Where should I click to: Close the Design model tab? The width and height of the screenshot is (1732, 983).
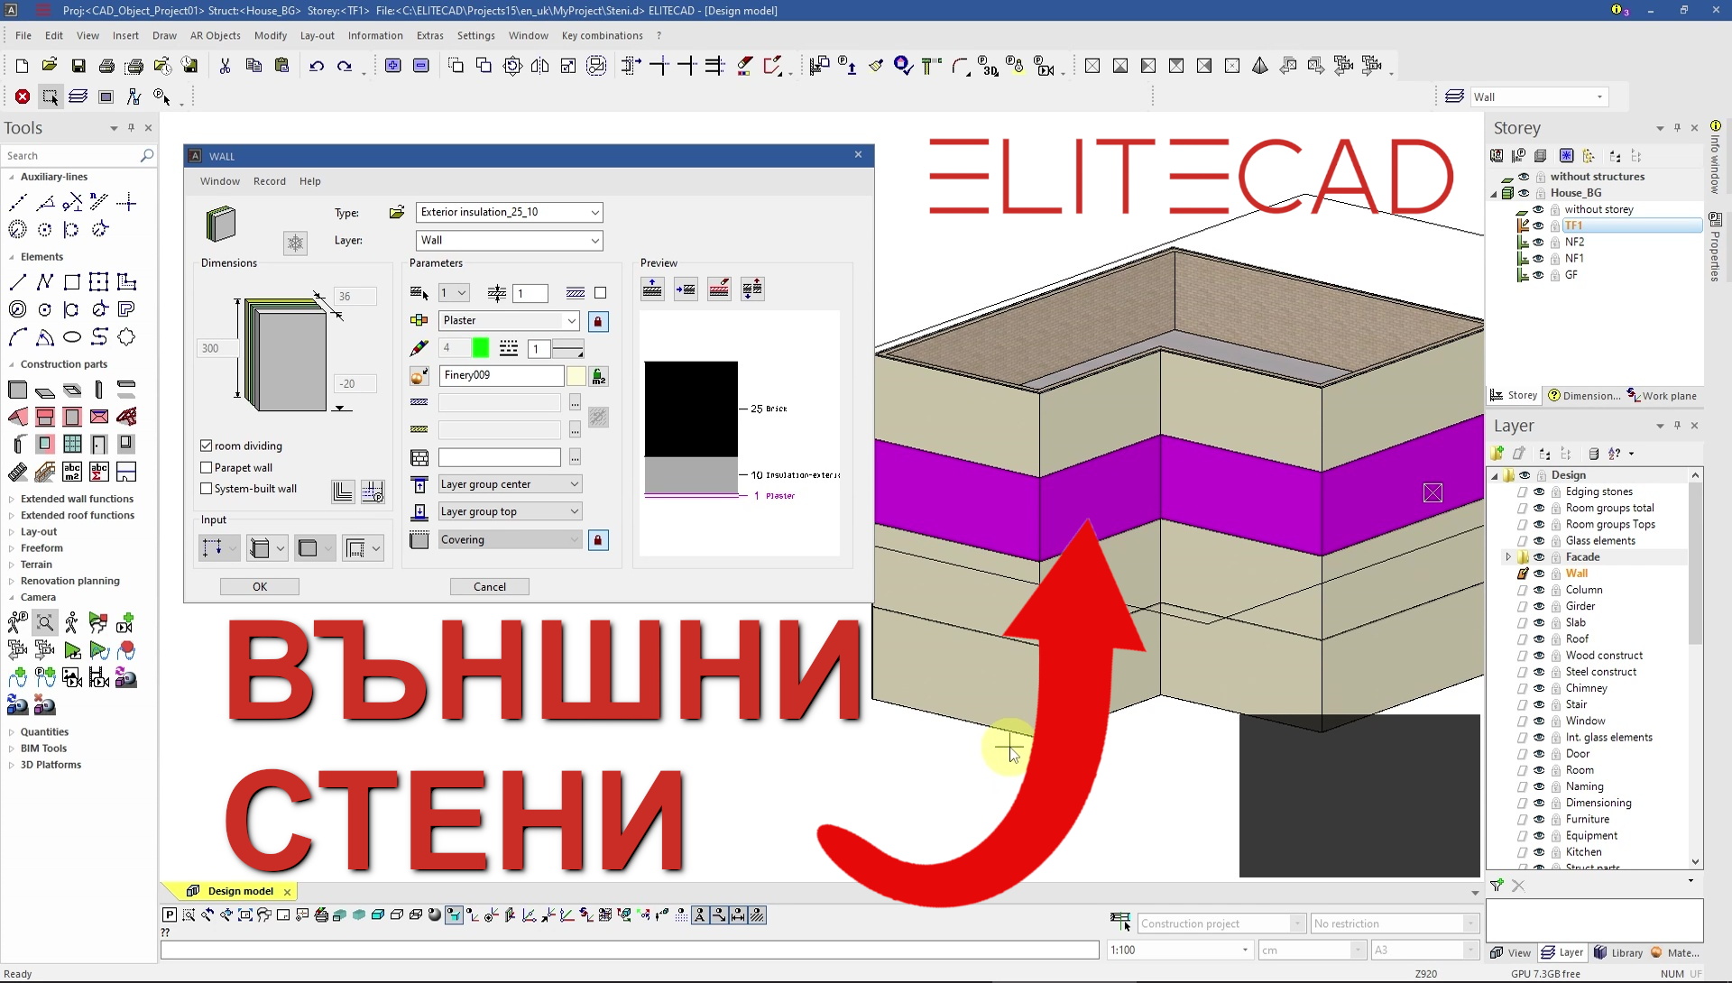click(288, 892)
